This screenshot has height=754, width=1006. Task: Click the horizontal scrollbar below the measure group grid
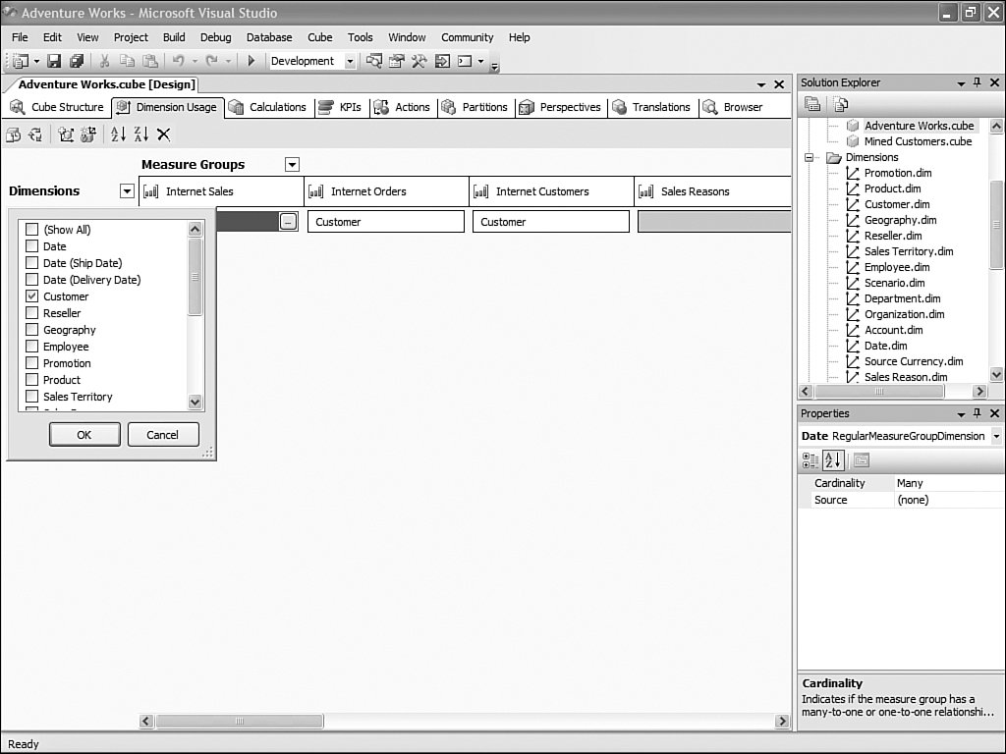point(464,722)
